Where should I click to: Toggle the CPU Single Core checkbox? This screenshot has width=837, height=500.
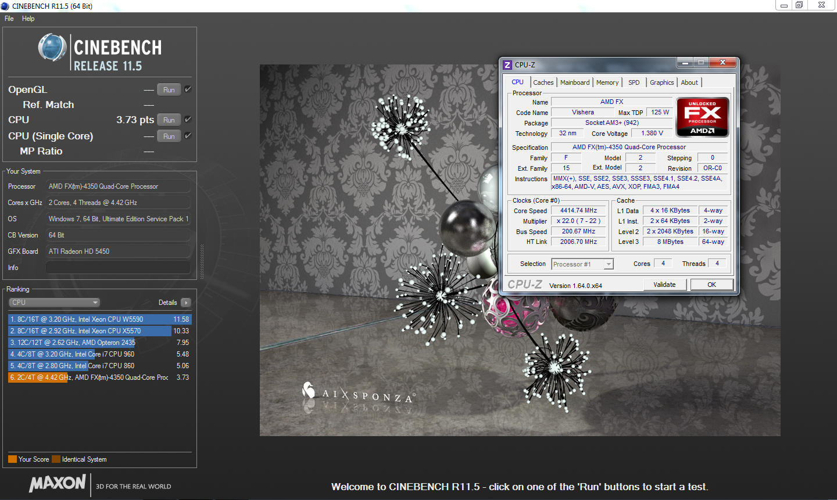click(188, 136)
